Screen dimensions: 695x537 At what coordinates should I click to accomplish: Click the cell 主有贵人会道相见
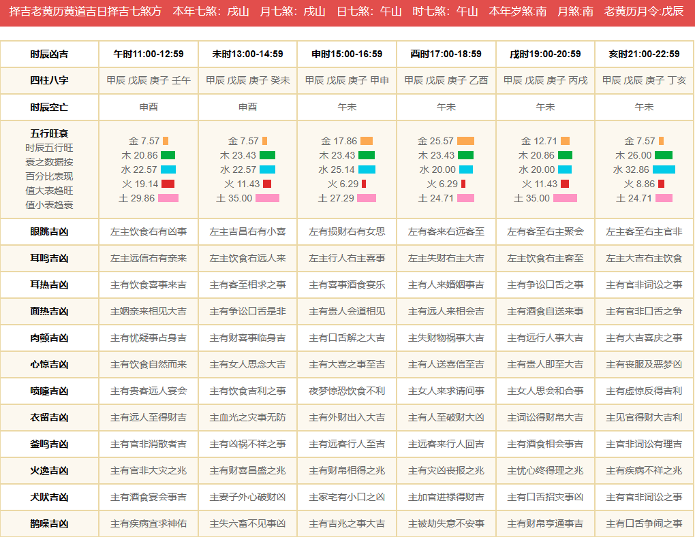347,311
